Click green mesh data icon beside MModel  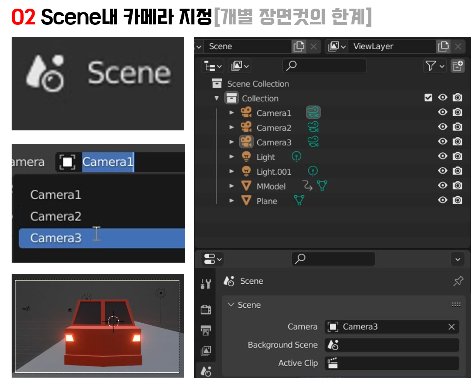pyautogui.click(x=322, y=185)
